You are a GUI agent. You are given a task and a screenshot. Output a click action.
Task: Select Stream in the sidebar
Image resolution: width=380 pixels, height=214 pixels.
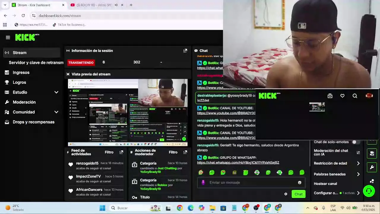coord(32,53)
